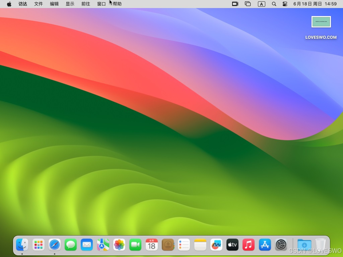Image resolution: width=343 pixels, height=257 pixels.
Task: Open the 编辑 menu
Action: 54,4
